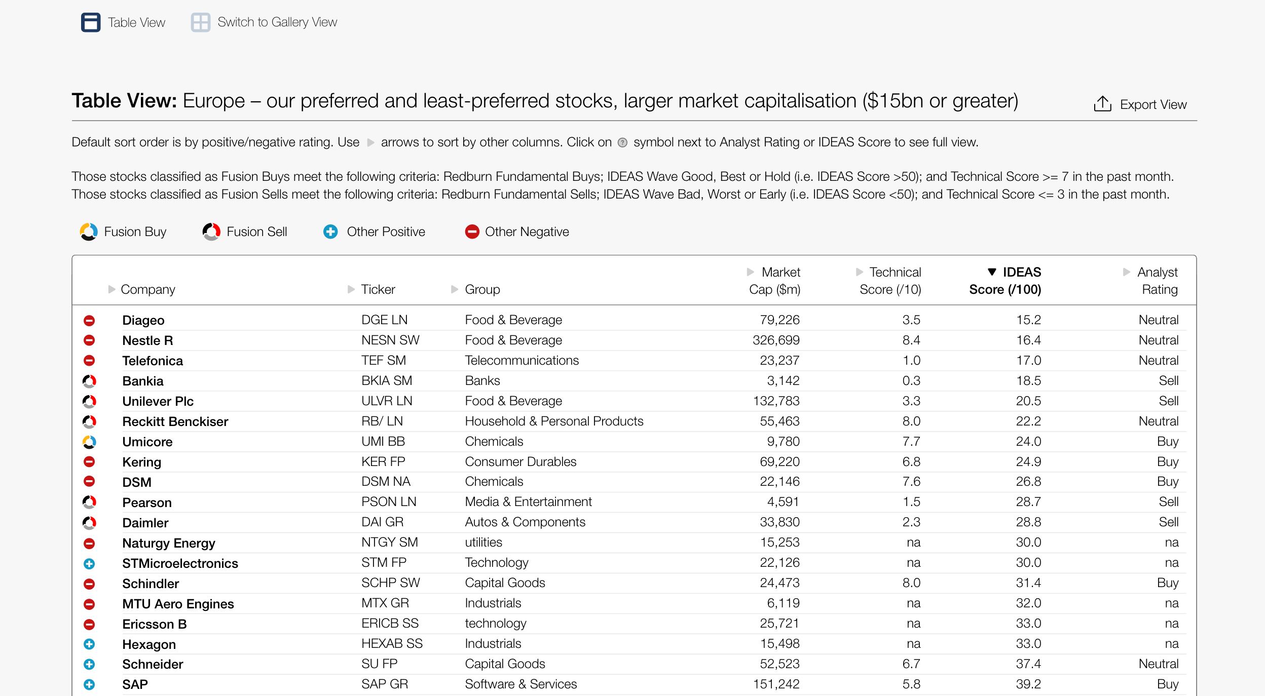This screenshot has height=696, width=1265.
Task: Open the Umicore company link
Action: click(x=147, y=442)
